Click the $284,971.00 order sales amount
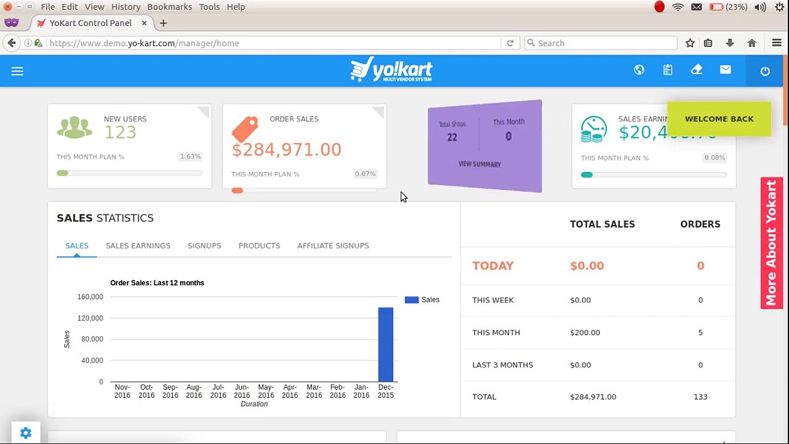The height and width of the screenshot is (444, 789). [x=287, y=150]
